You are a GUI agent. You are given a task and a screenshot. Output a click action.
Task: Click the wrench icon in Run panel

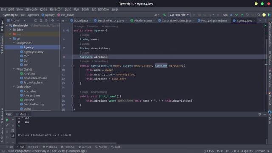[x=7, y=125]
